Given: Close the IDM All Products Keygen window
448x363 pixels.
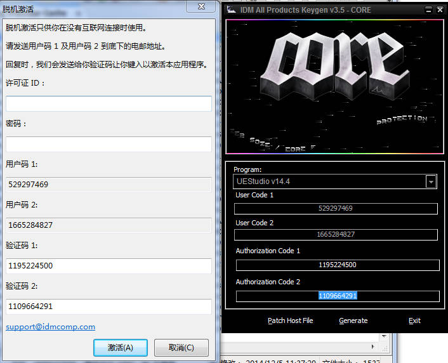Looking at the screenshot, I should pyautogui.click(x=440, y=10).
